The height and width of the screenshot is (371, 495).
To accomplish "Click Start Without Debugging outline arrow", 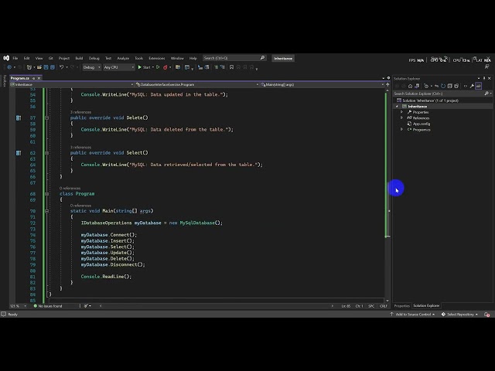I will coord(158,67).
